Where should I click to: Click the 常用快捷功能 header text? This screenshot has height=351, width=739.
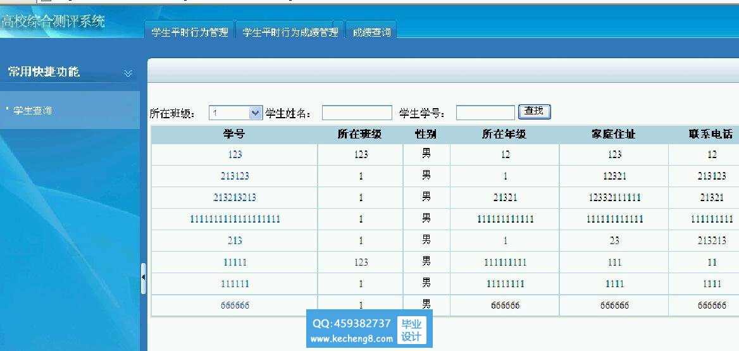click(44, 72)
